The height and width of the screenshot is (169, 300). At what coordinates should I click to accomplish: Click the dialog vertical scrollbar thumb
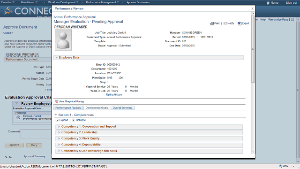coord(253,49)
